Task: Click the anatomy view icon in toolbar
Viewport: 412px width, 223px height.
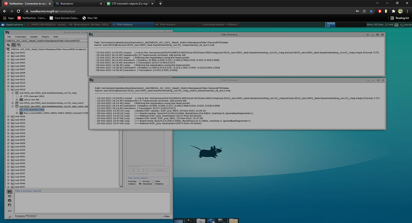Action: (8, 45)
